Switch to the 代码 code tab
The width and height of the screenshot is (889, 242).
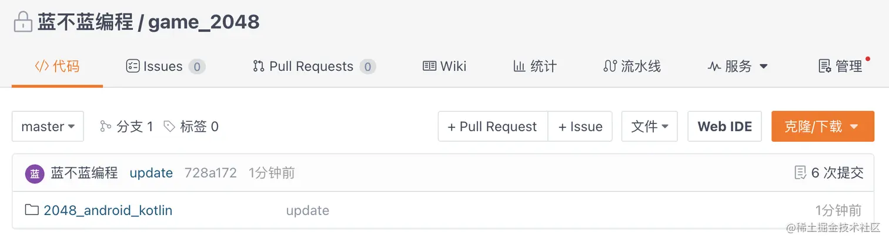click(57, 66)
